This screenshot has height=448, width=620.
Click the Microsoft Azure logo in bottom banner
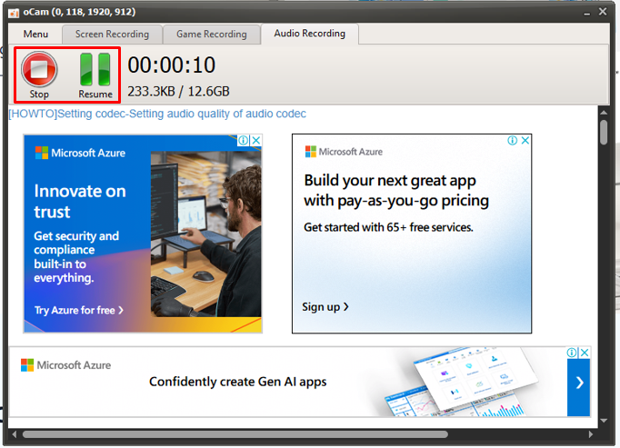[65, 365]
